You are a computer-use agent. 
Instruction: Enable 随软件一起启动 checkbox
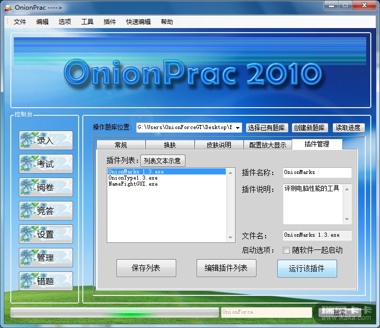(x=286, y=250)
